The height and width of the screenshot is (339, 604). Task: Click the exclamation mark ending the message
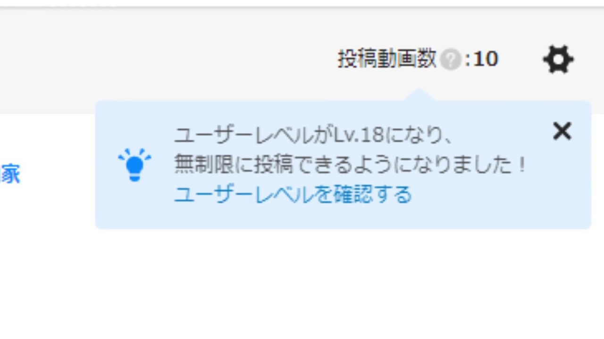[521, 165]
